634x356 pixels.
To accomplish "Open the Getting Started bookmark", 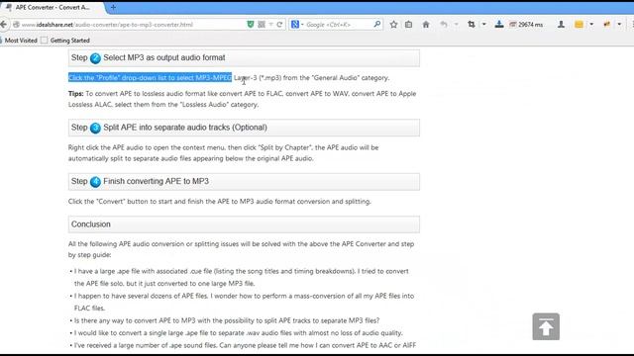I will coord(65,41).
